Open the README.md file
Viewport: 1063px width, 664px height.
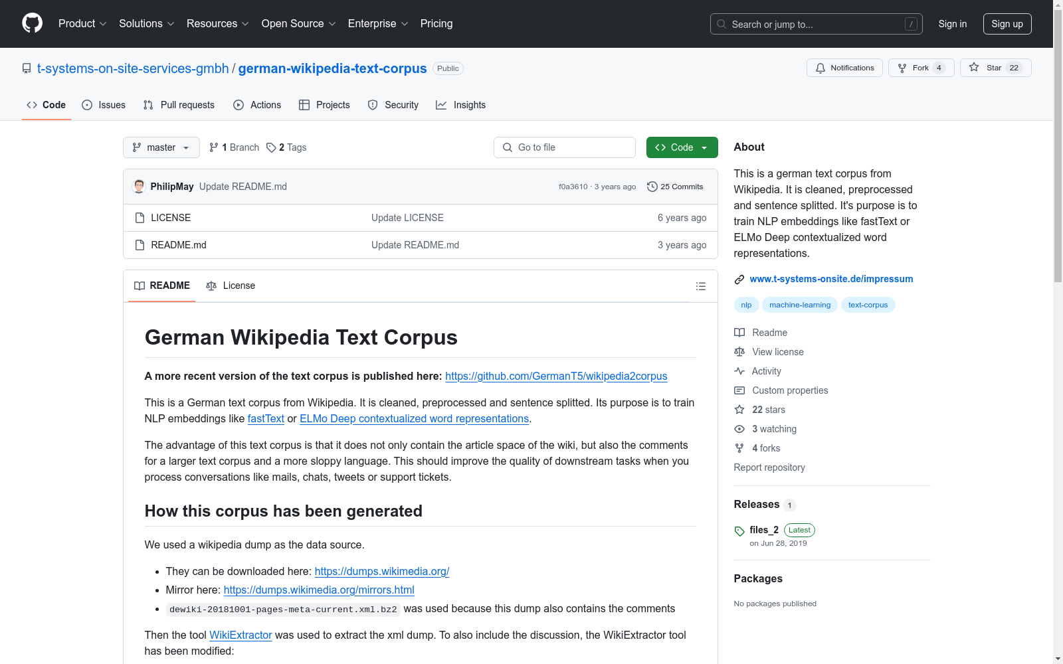[179, 245]
